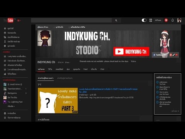The height and width of the screenshot is (139, 185).
Task: Open the Lovely neko PART 3 thumbnail
Action: [58, 100]
